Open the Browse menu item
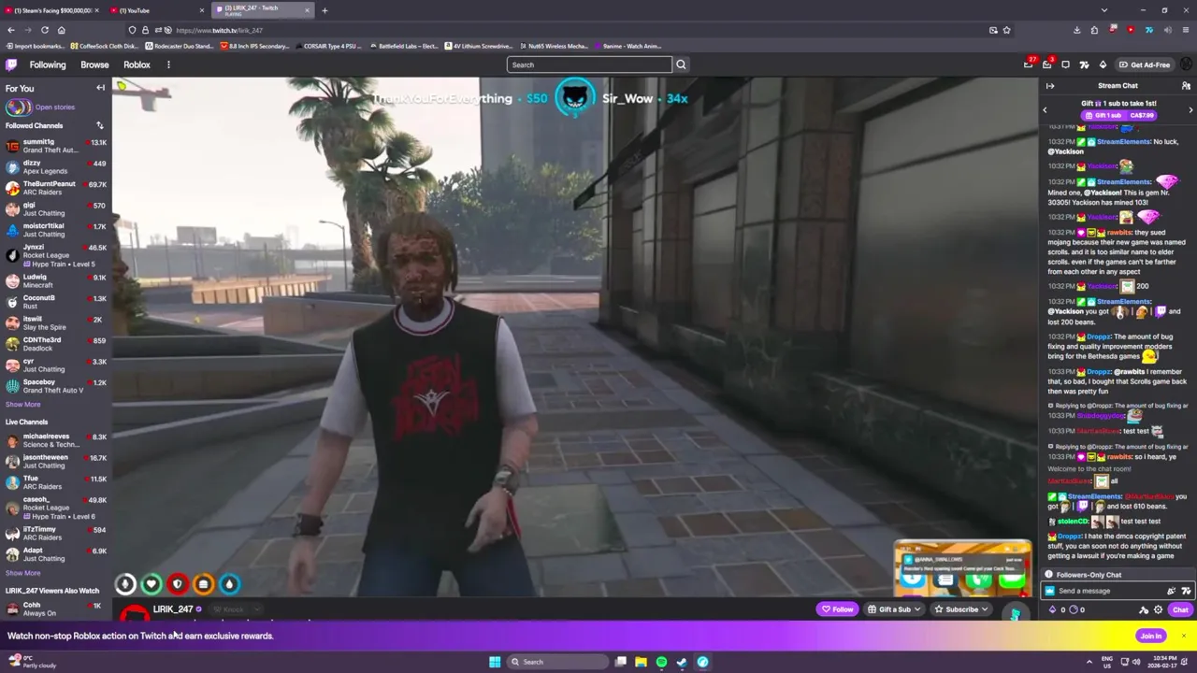 94,64
